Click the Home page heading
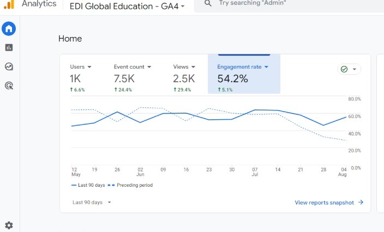Screen dimensions: 384x232 [70, 38]
